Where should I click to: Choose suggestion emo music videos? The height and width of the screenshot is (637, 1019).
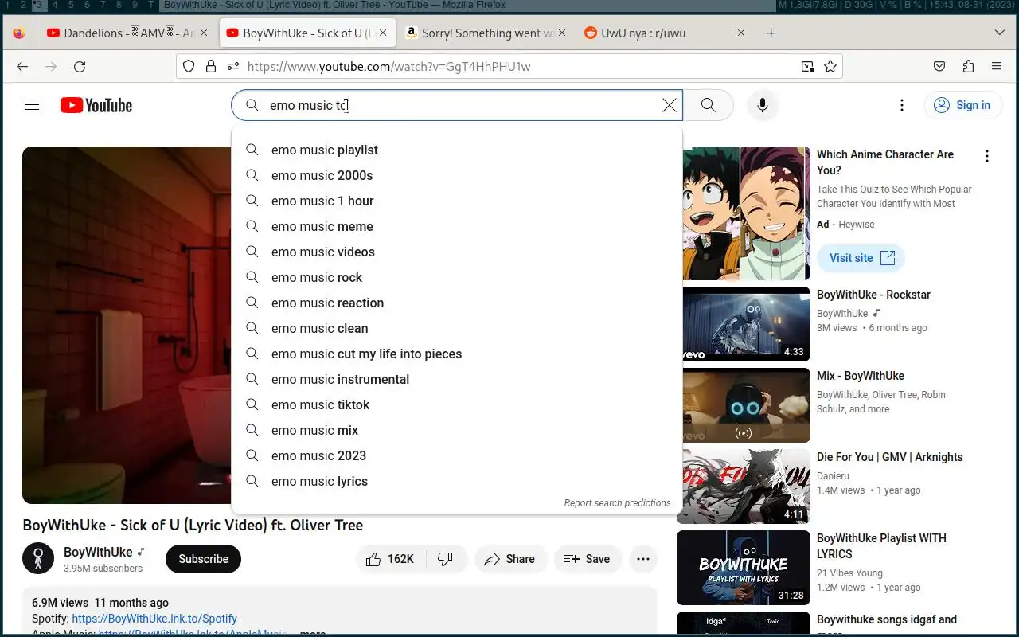457,252
